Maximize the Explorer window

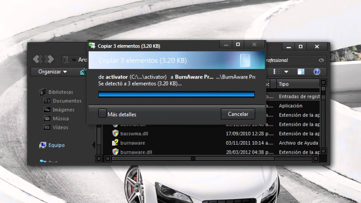[301, 47]
